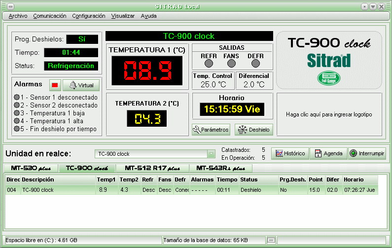392x248 pixels.
Task: Sort table by Alarmas column header
Action: [202, 179]
